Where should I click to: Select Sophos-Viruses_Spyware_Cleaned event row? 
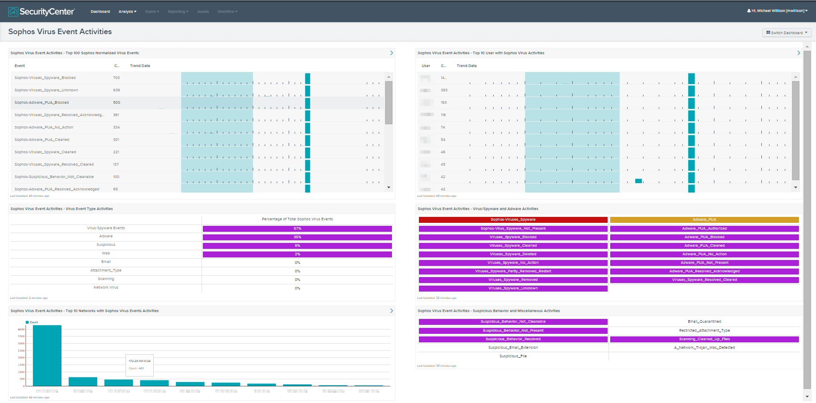[x=197, y=152]
